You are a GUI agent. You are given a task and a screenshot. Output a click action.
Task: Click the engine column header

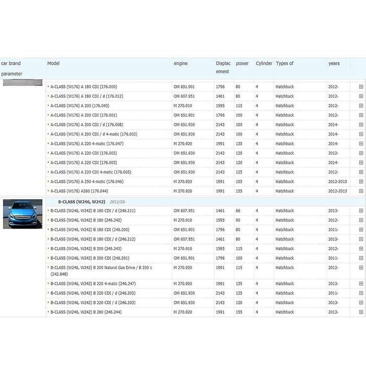[181, 63]
